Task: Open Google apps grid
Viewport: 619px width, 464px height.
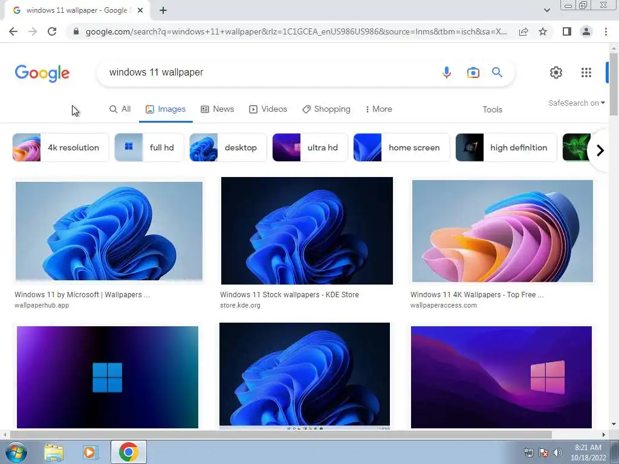Action: (586, 72)
